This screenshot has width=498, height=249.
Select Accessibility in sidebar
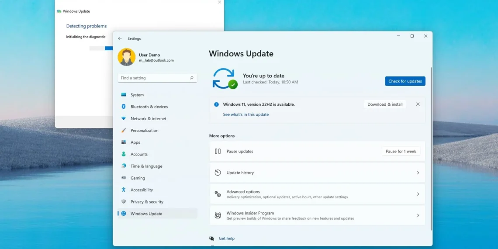click(x=158, y=190)
